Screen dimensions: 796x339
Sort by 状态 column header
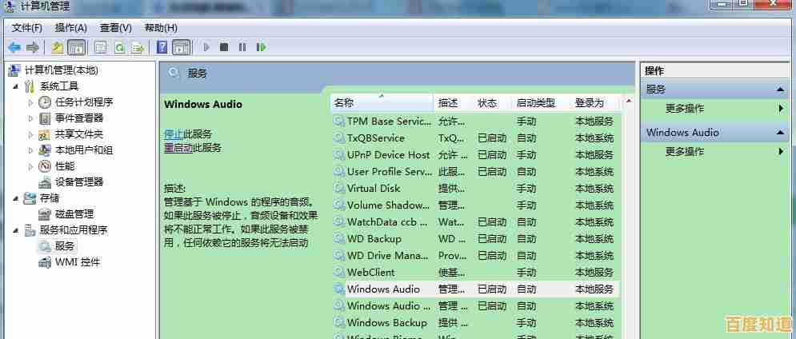tap(493, 103)
